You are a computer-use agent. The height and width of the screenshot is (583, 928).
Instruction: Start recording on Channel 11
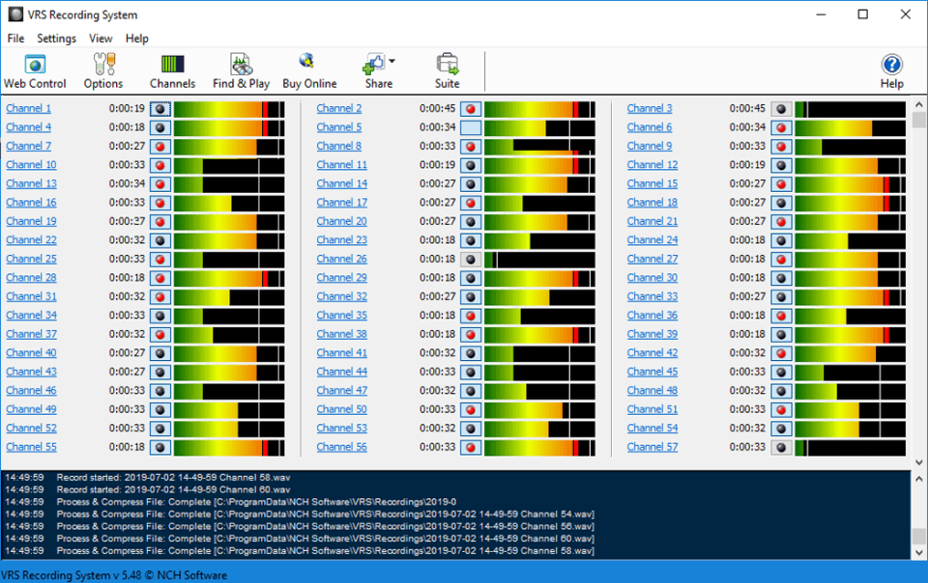[x=470, y=164]
